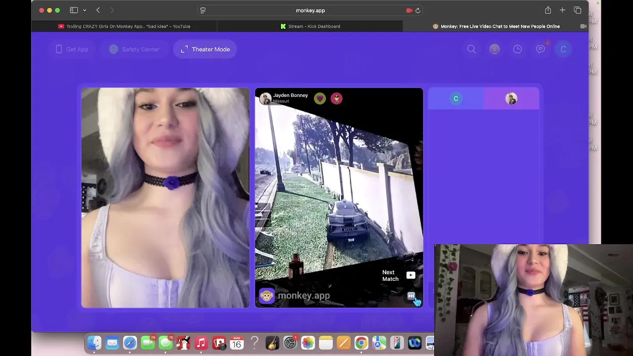633x356 pixels.
Task: Open the match history clock icon
Action: [x=517, y=49]
